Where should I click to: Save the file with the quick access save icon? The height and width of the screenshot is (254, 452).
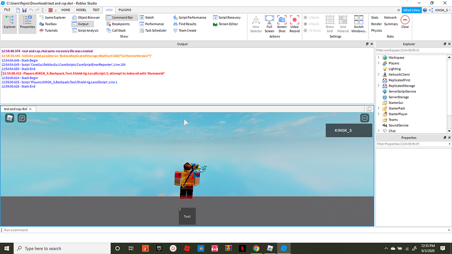point(24,10)
